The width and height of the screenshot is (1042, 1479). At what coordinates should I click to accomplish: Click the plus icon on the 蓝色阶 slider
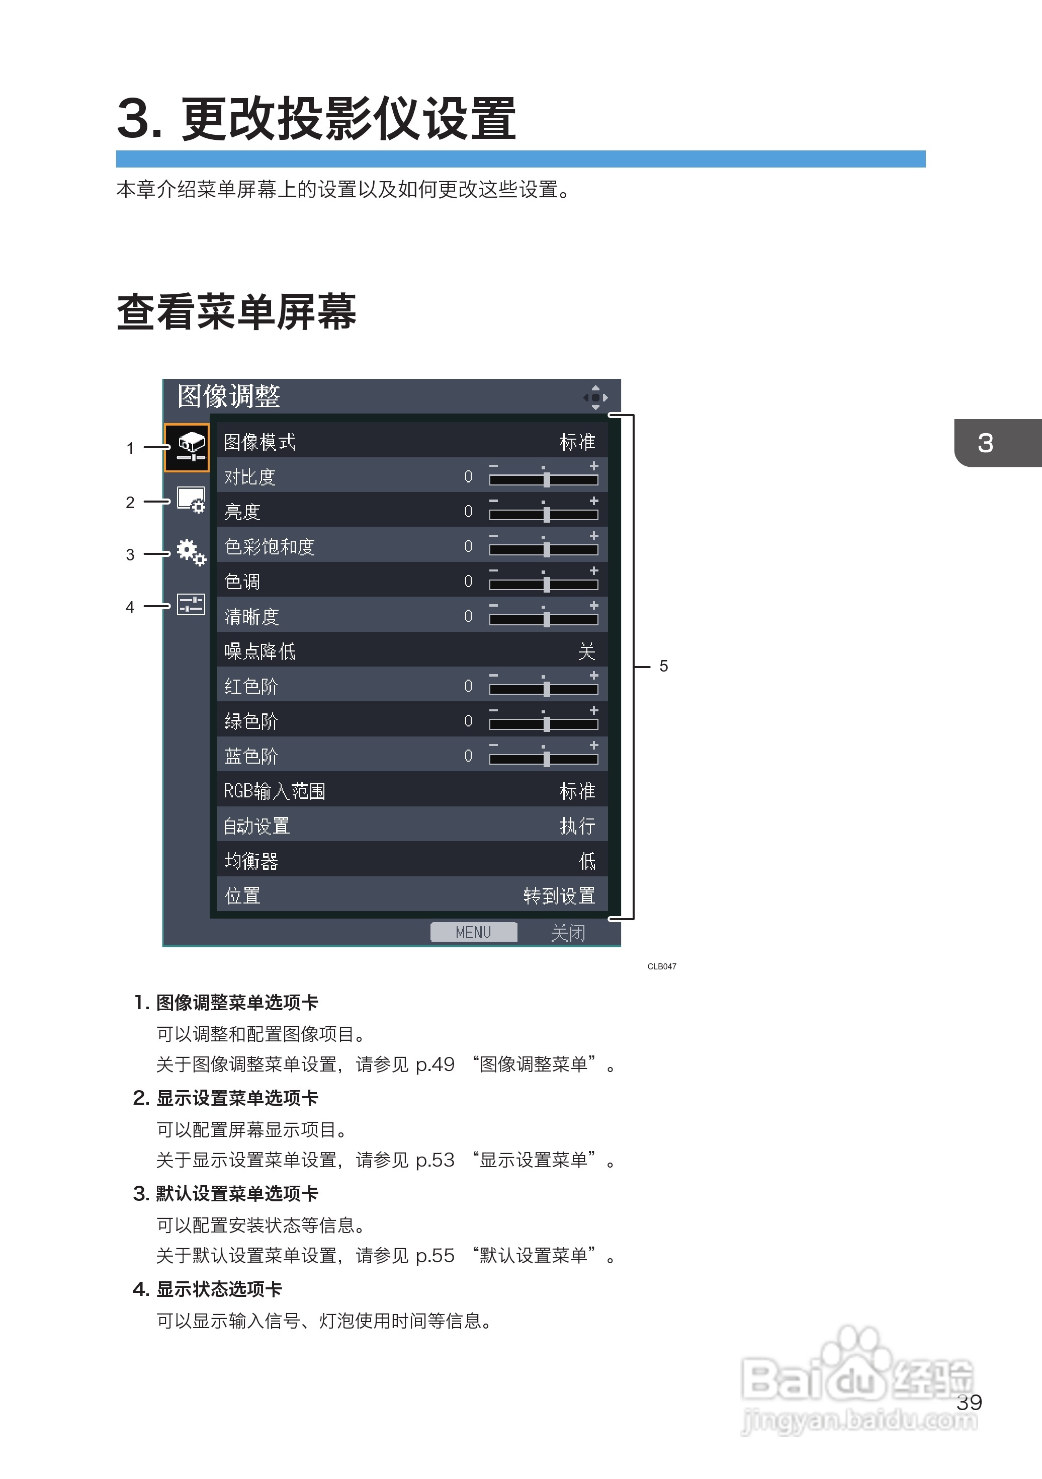[594, 745]
